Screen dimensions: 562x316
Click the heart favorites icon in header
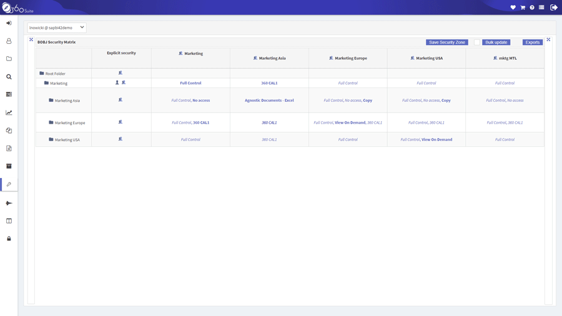(513, 7)
